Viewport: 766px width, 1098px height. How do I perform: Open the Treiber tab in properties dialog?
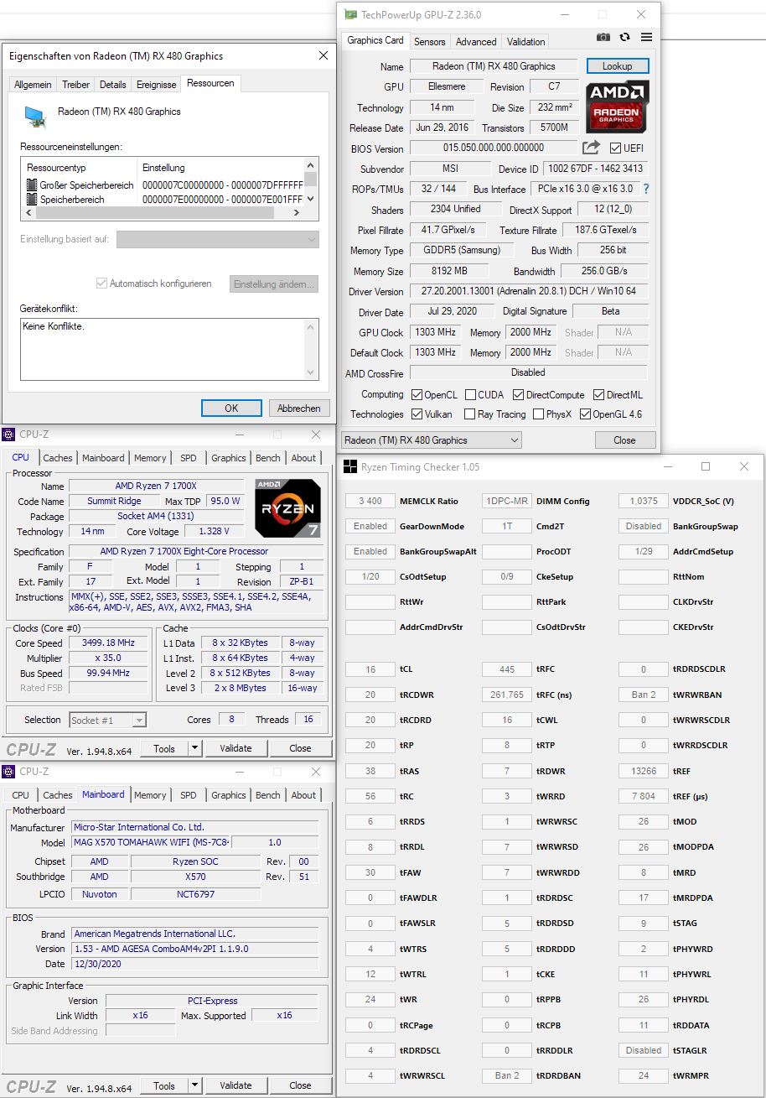(75, 84)
